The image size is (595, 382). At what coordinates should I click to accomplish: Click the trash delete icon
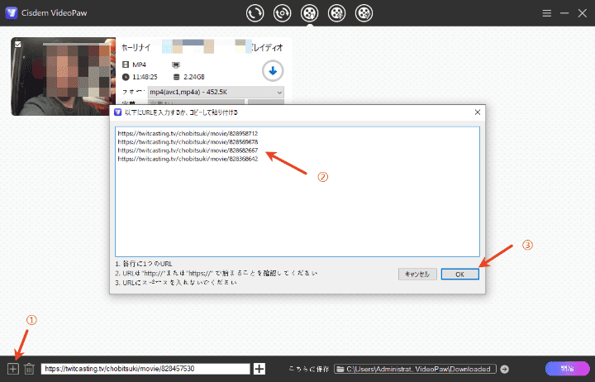[29, 369]
